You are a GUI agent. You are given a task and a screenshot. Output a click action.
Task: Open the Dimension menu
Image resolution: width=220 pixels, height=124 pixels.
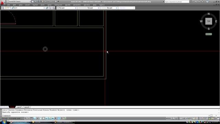(x=58, y=5)
